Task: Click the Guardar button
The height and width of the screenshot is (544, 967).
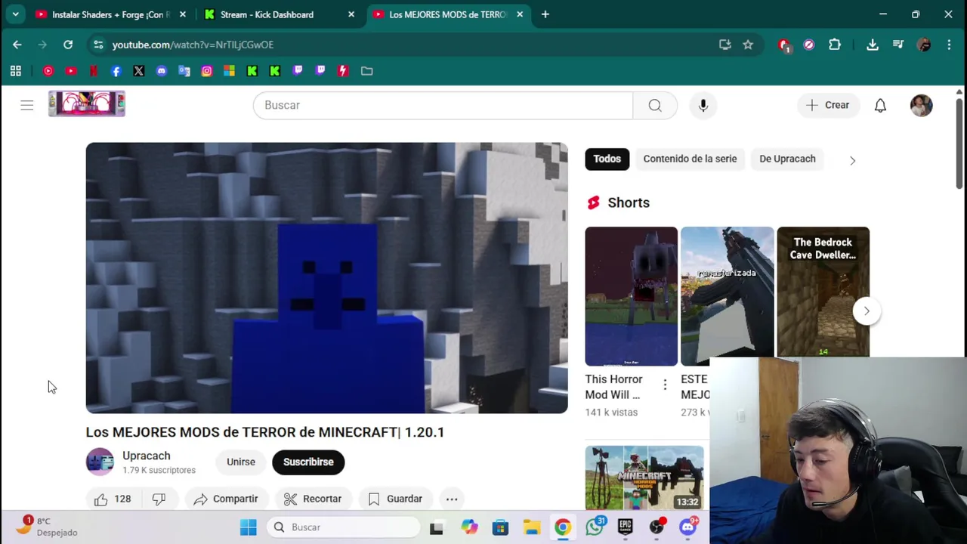Action: pyautogui.click(x=395, y=499)
